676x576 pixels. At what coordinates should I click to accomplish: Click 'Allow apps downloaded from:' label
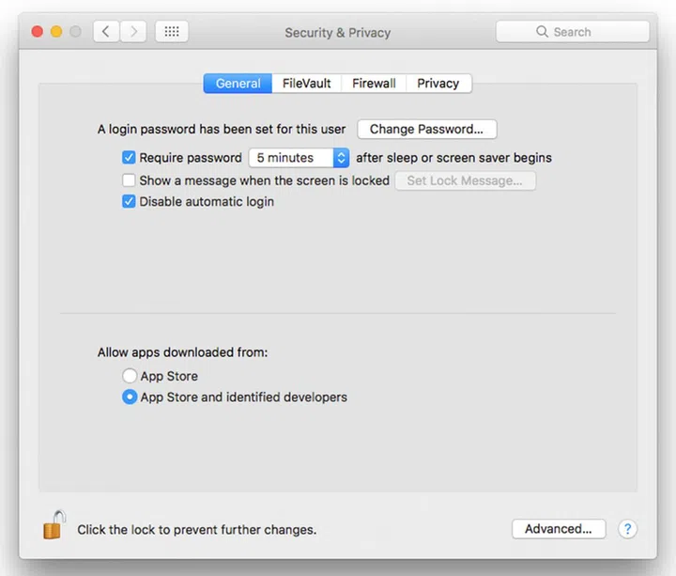pos(182,352)
